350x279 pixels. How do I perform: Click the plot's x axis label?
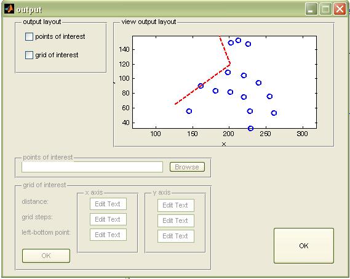click(x=224, y=144)
